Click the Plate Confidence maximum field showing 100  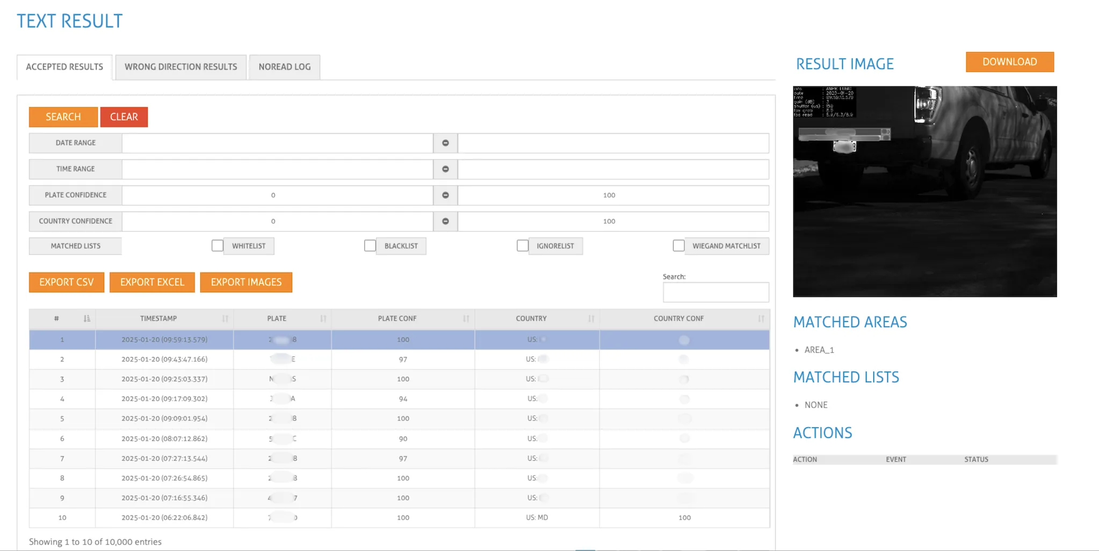(x=613, y=195)
